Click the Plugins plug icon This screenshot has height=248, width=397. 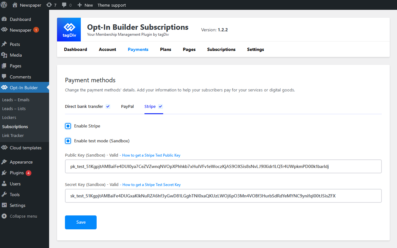4,173
